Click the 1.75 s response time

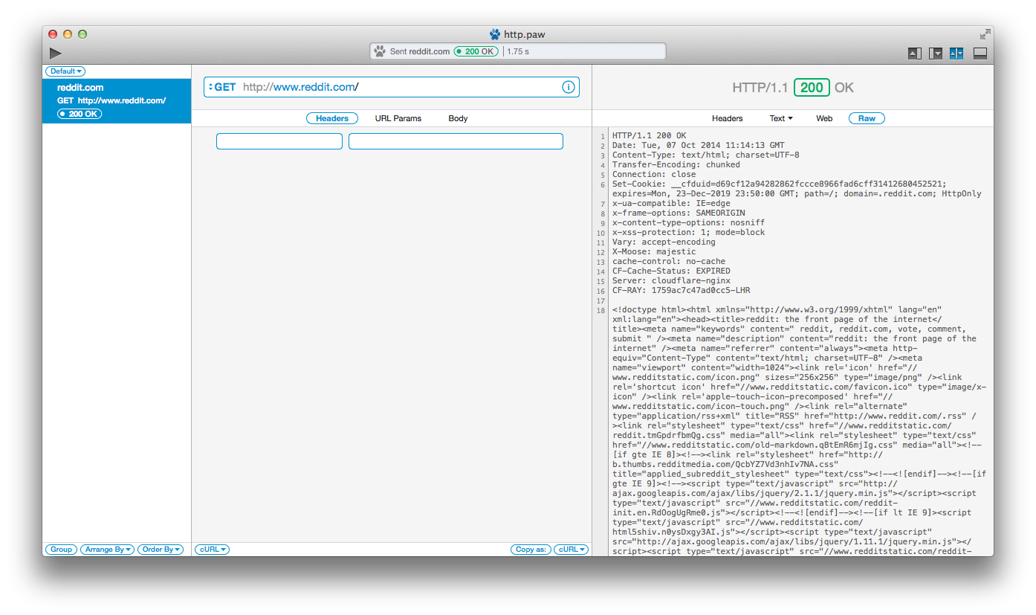517,51
